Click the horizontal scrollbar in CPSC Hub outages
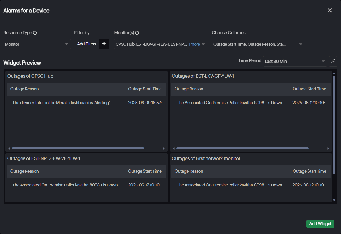The height and width of the screenshot is (234, 341). (x=78, y=148)
